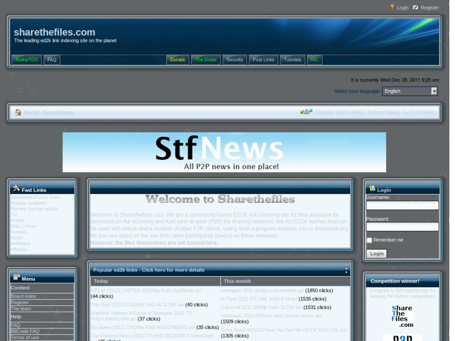
Task: Click the tools icon in Fast Links header
Action: (16, 189)
